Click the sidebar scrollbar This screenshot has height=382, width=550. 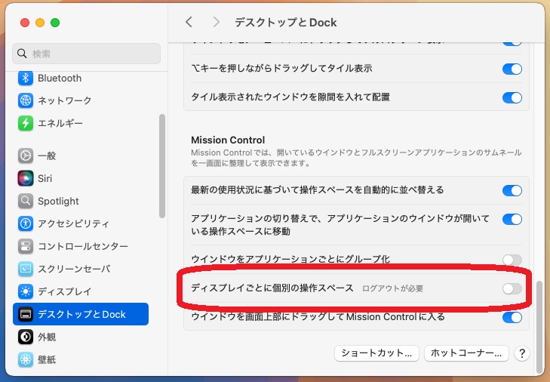(x=161, y=166)
